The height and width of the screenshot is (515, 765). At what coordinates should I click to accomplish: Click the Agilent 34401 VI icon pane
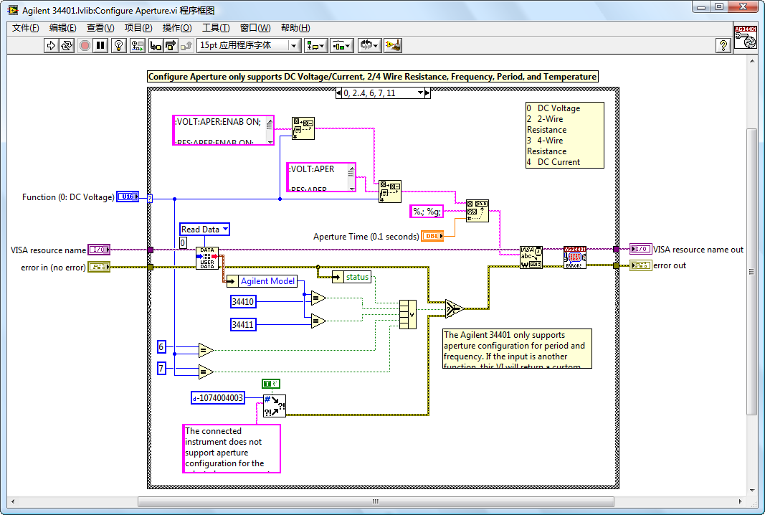[746, 37]
